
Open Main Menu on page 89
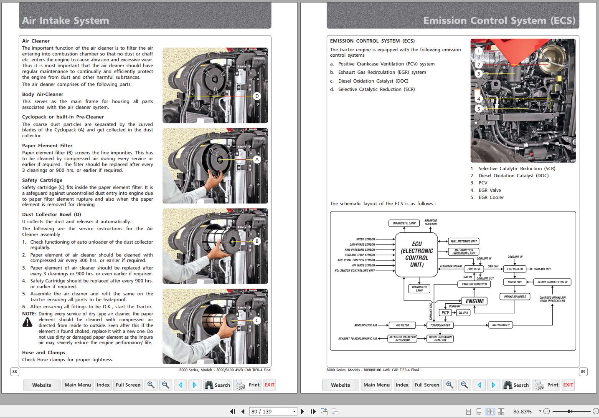(376, 385)
